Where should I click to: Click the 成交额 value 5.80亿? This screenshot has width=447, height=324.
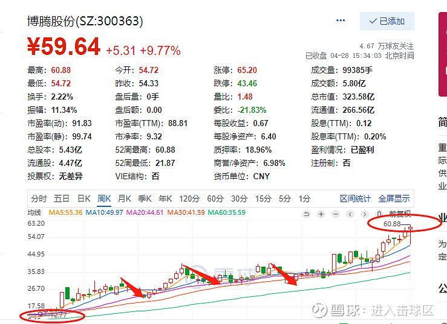pyautogui.click(x=354, y=83)
